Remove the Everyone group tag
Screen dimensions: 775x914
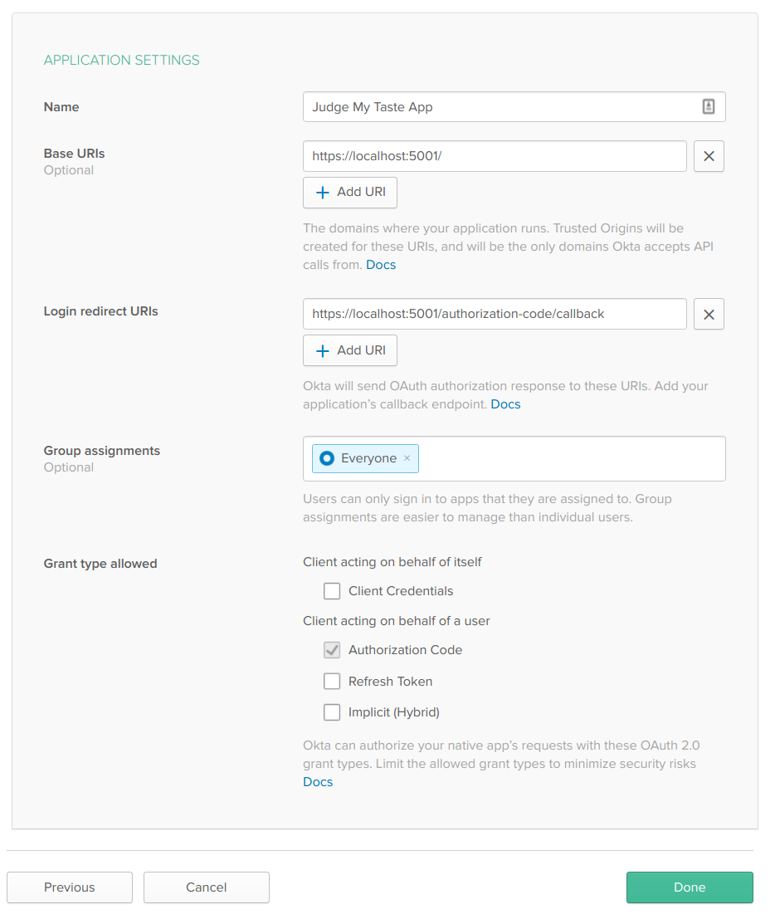pyautogui.click(x=407, y=458)
